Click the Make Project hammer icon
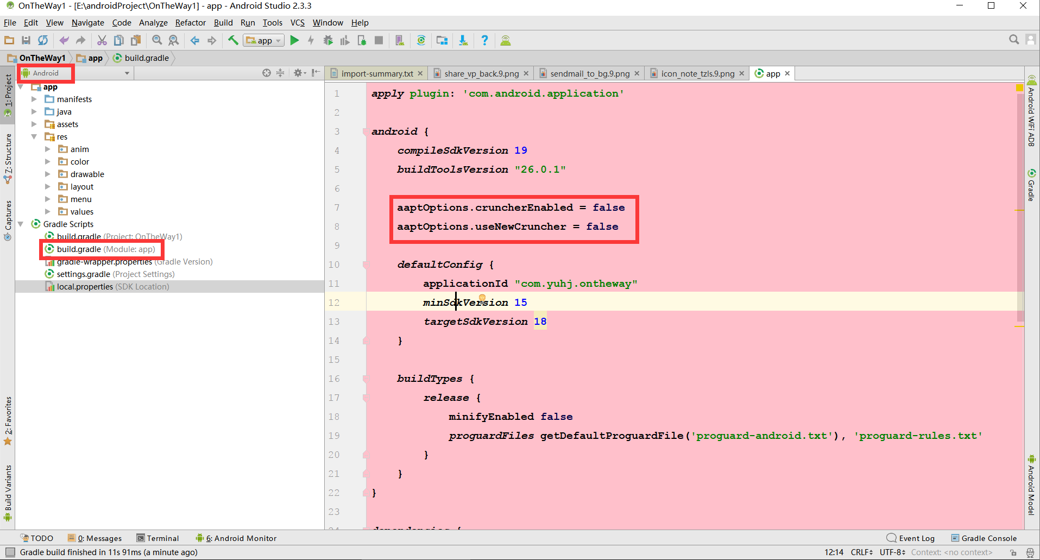This screenshot has height=560, width=1040. click(x=233, y=40)
